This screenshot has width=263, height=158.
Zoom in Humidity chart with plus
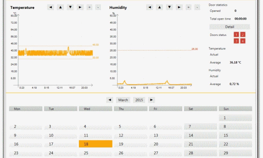[x=188, y=7]
